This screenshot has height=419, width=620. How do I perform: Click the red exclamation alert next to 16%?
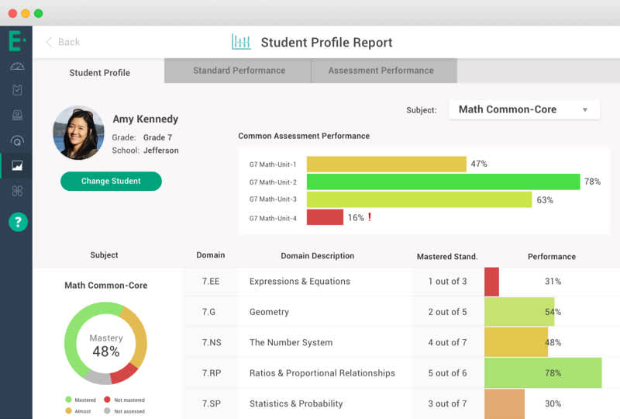click(370, 217)
